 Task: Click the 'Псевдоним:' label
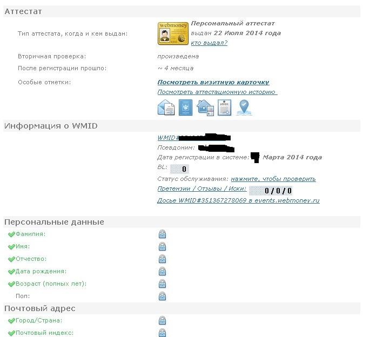176,147
